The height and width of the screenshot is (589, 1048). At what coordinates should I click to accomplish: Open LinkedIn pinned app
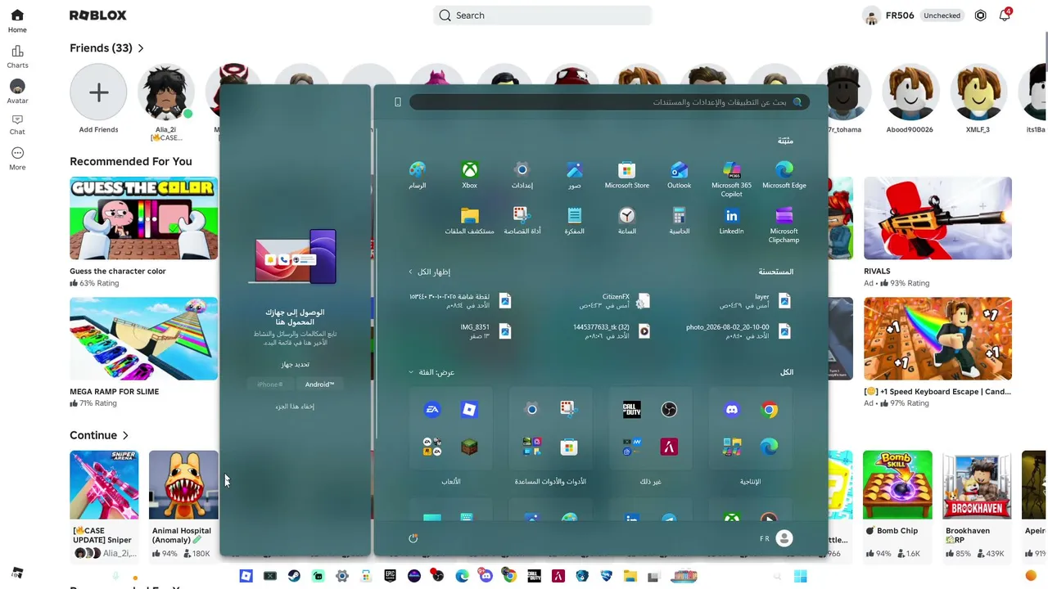pyautogui.click(x=731, y=221)
